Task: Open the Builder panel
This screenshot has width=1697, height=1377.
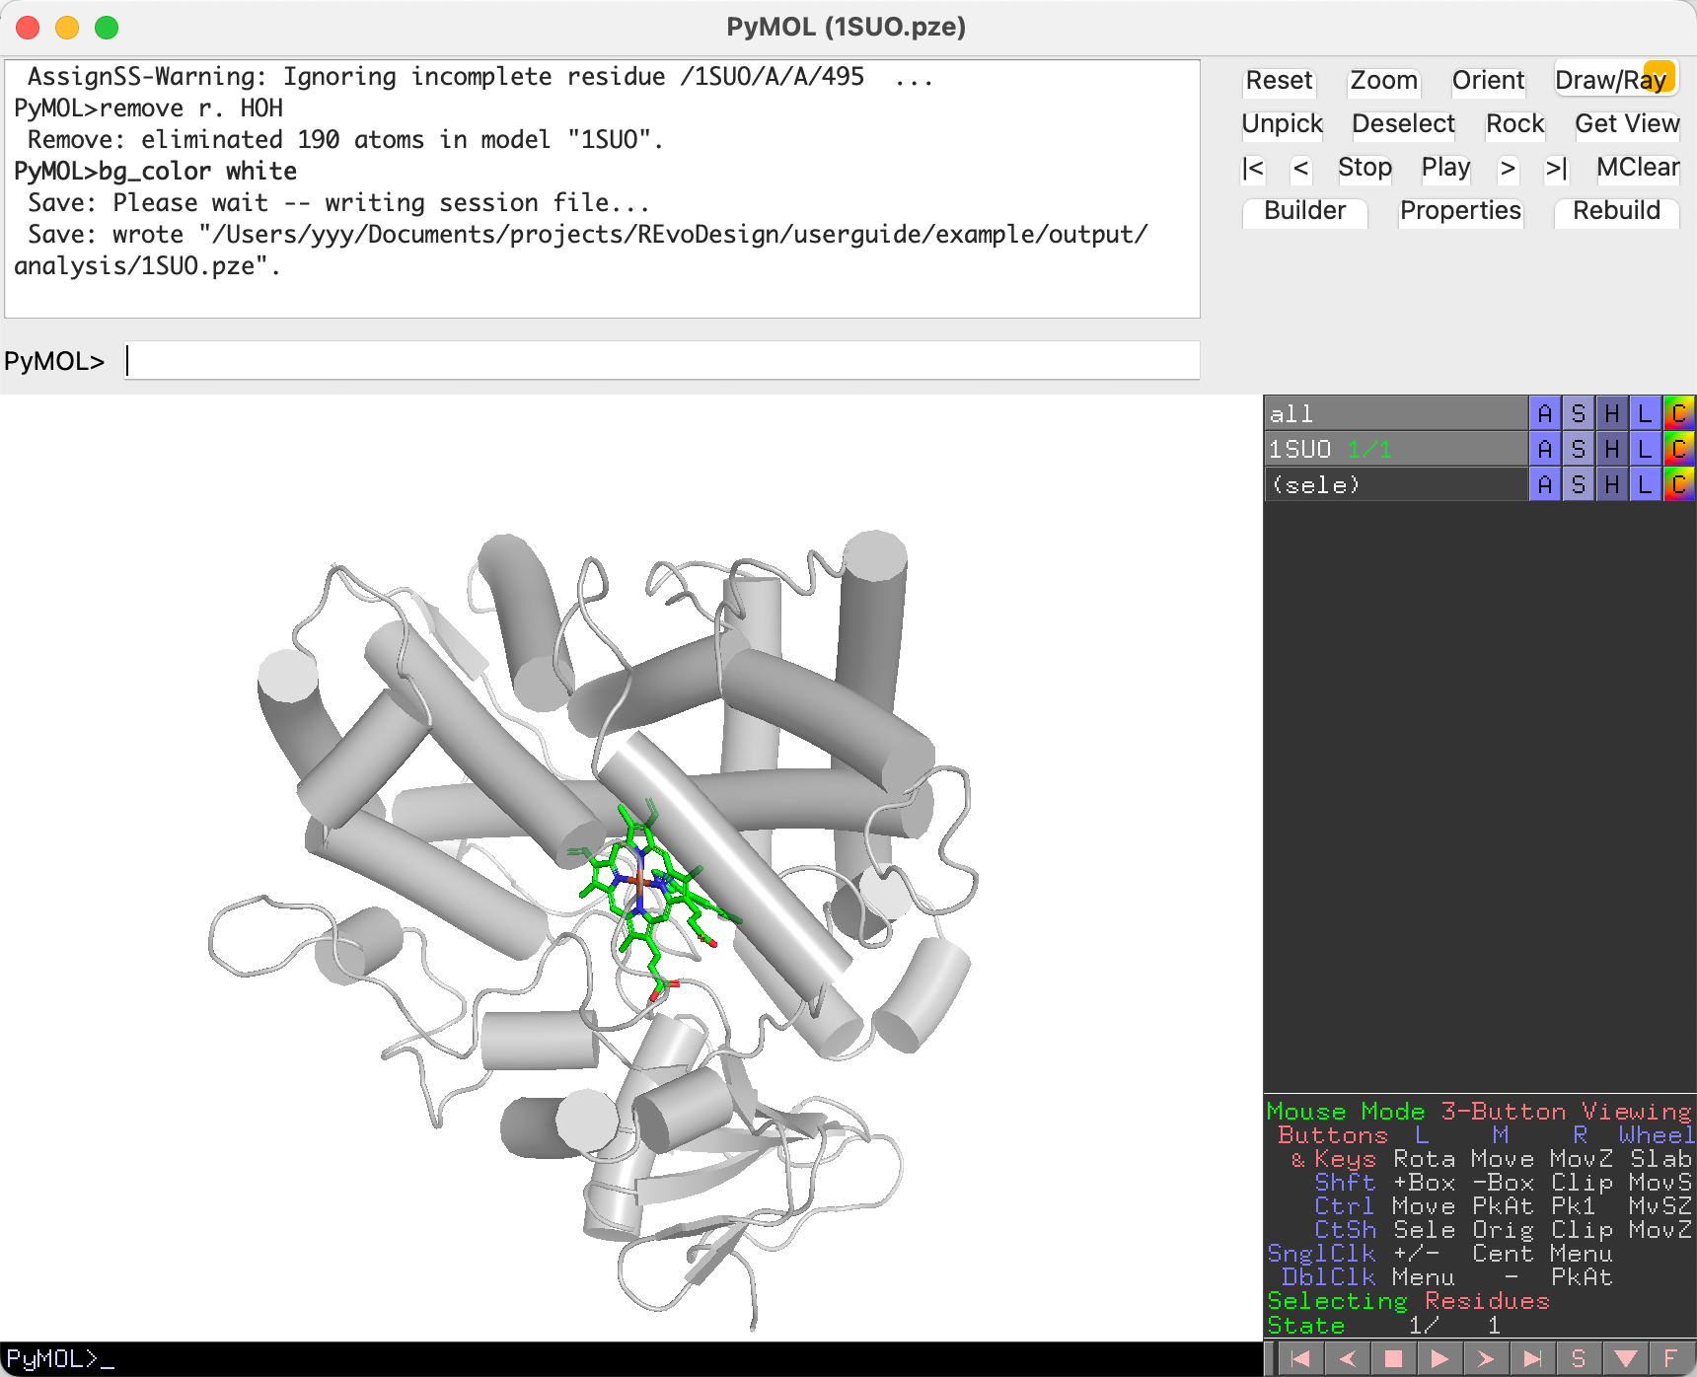Action: (x=1304, y=211)
